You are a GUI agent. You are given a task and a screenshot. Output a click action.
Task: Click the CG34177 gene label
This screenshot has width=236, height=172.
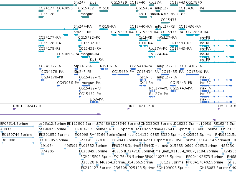[46, 8]
